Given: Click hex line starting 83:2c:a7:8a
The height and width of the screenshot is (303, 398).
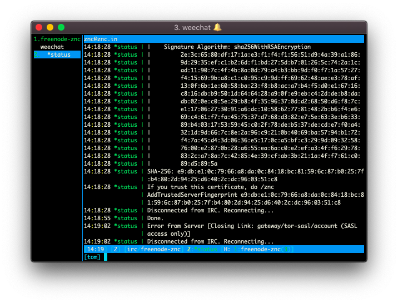Looking at the screenshot, I should [270, 156].
